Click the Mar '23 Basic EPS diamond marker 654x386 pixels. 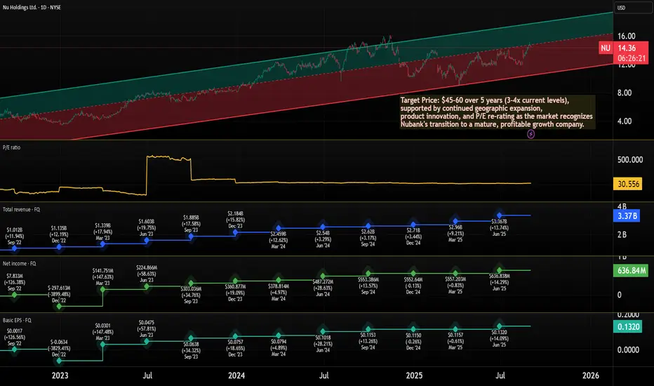coord(102,345)
